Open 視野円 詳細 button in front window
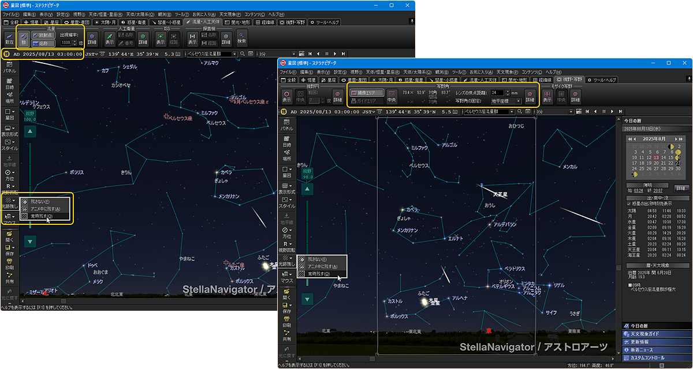The image size is (693, 369). click(338, 96)
